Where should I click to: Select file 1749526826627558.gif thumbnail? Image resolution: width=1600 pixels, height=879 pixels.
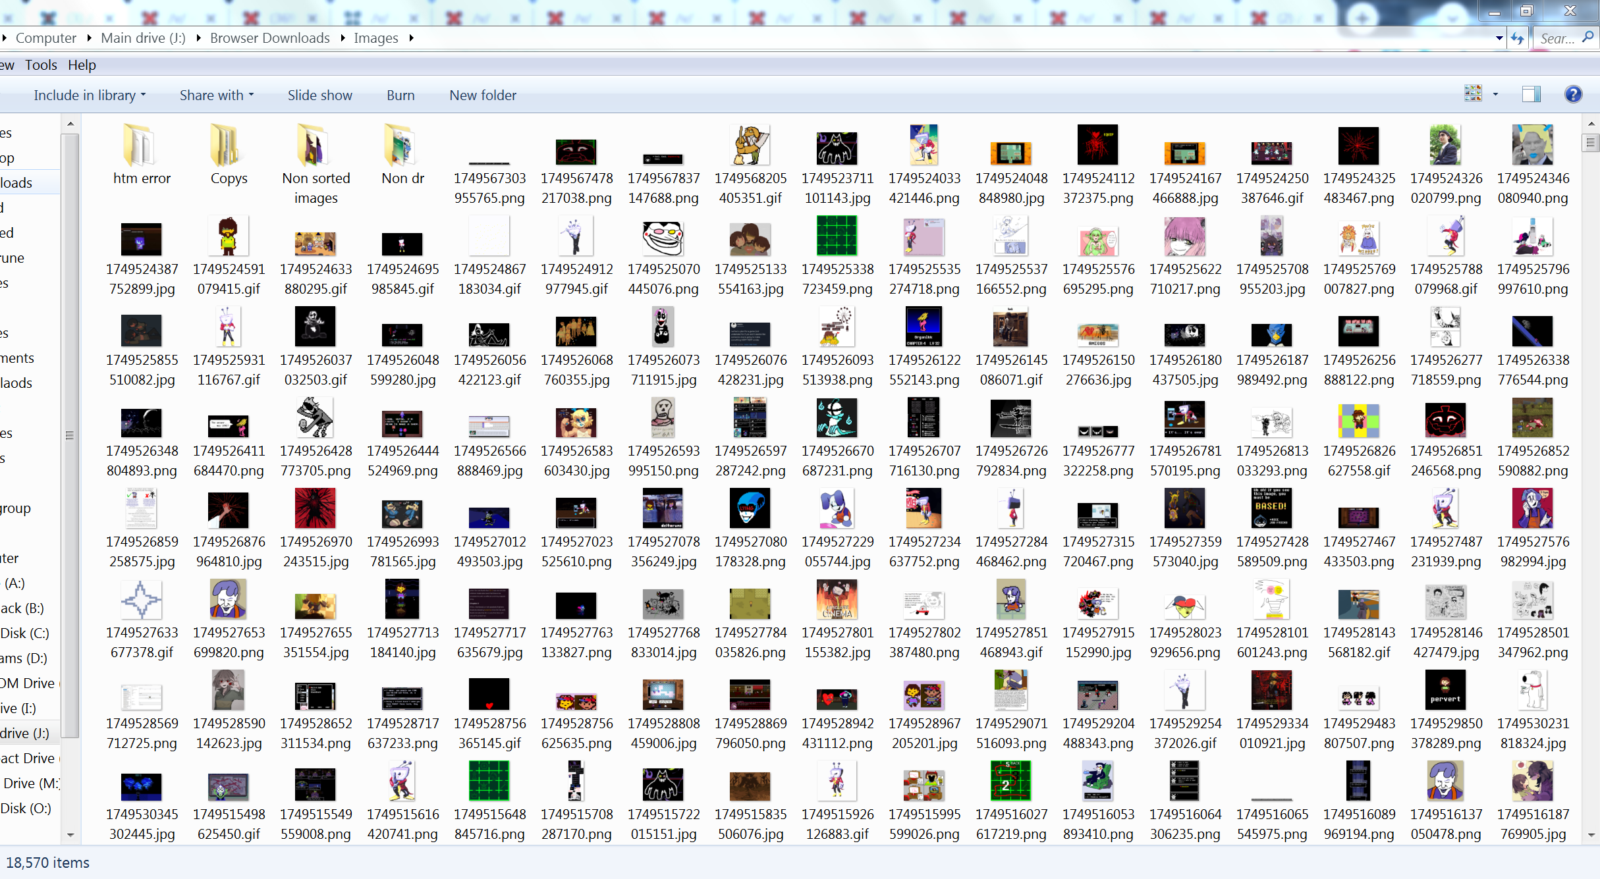[1359, 421]
